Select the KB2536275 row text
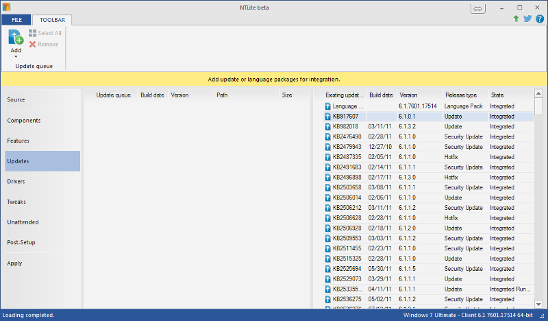 coord(347,299)
